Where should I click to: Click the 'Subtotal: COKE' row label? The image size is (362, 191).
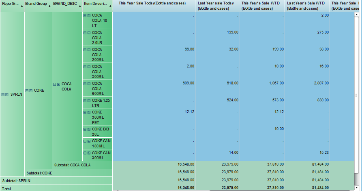point(39,173)
